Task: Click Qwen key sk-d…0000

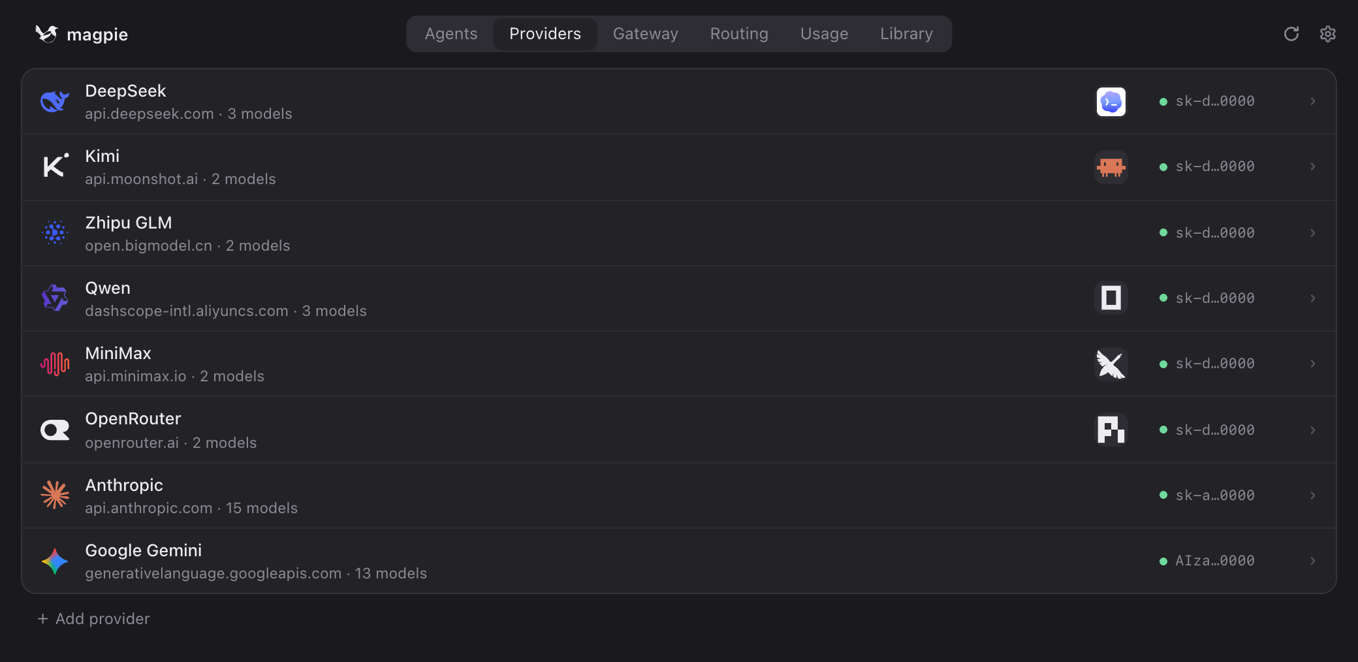Action: (1215, 298)
